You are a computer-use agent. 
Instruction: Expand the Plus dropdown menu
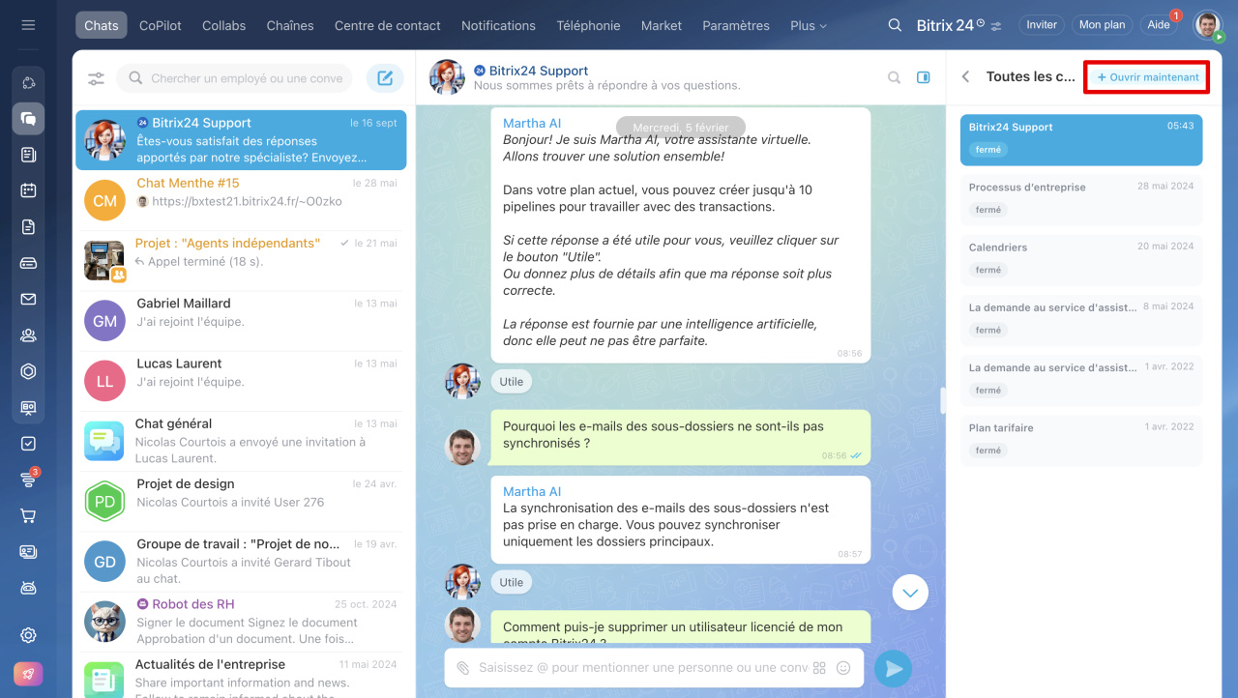pos(809,25)
